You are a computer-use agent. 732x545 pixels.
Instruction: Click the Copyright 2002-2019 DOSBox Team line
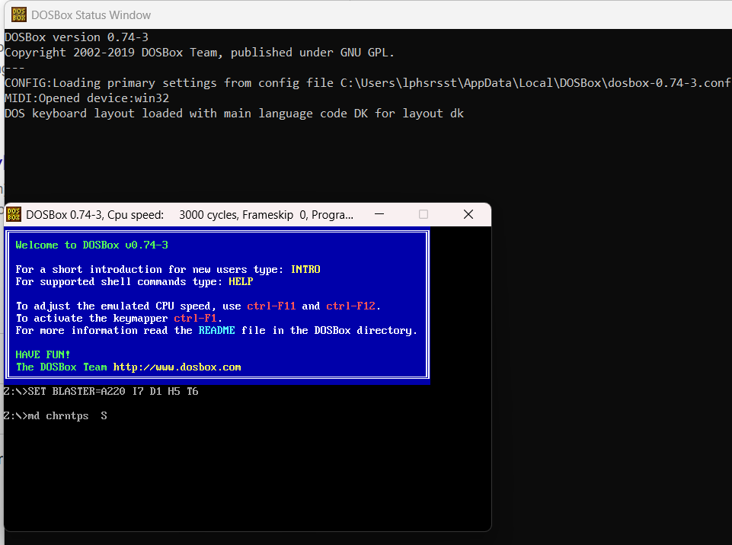[200, 53]
